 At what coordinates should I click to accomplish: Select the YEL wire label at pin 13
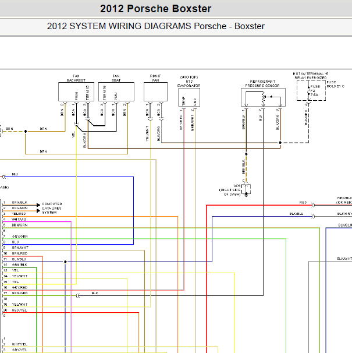pos(15,270)
